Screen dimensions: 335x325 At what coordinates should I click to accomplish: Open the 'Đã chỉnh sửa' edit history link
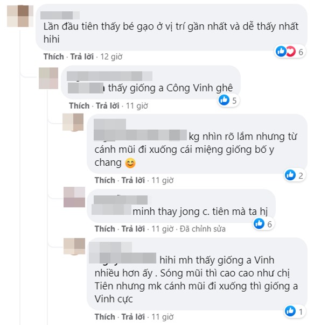click(203, 229)
